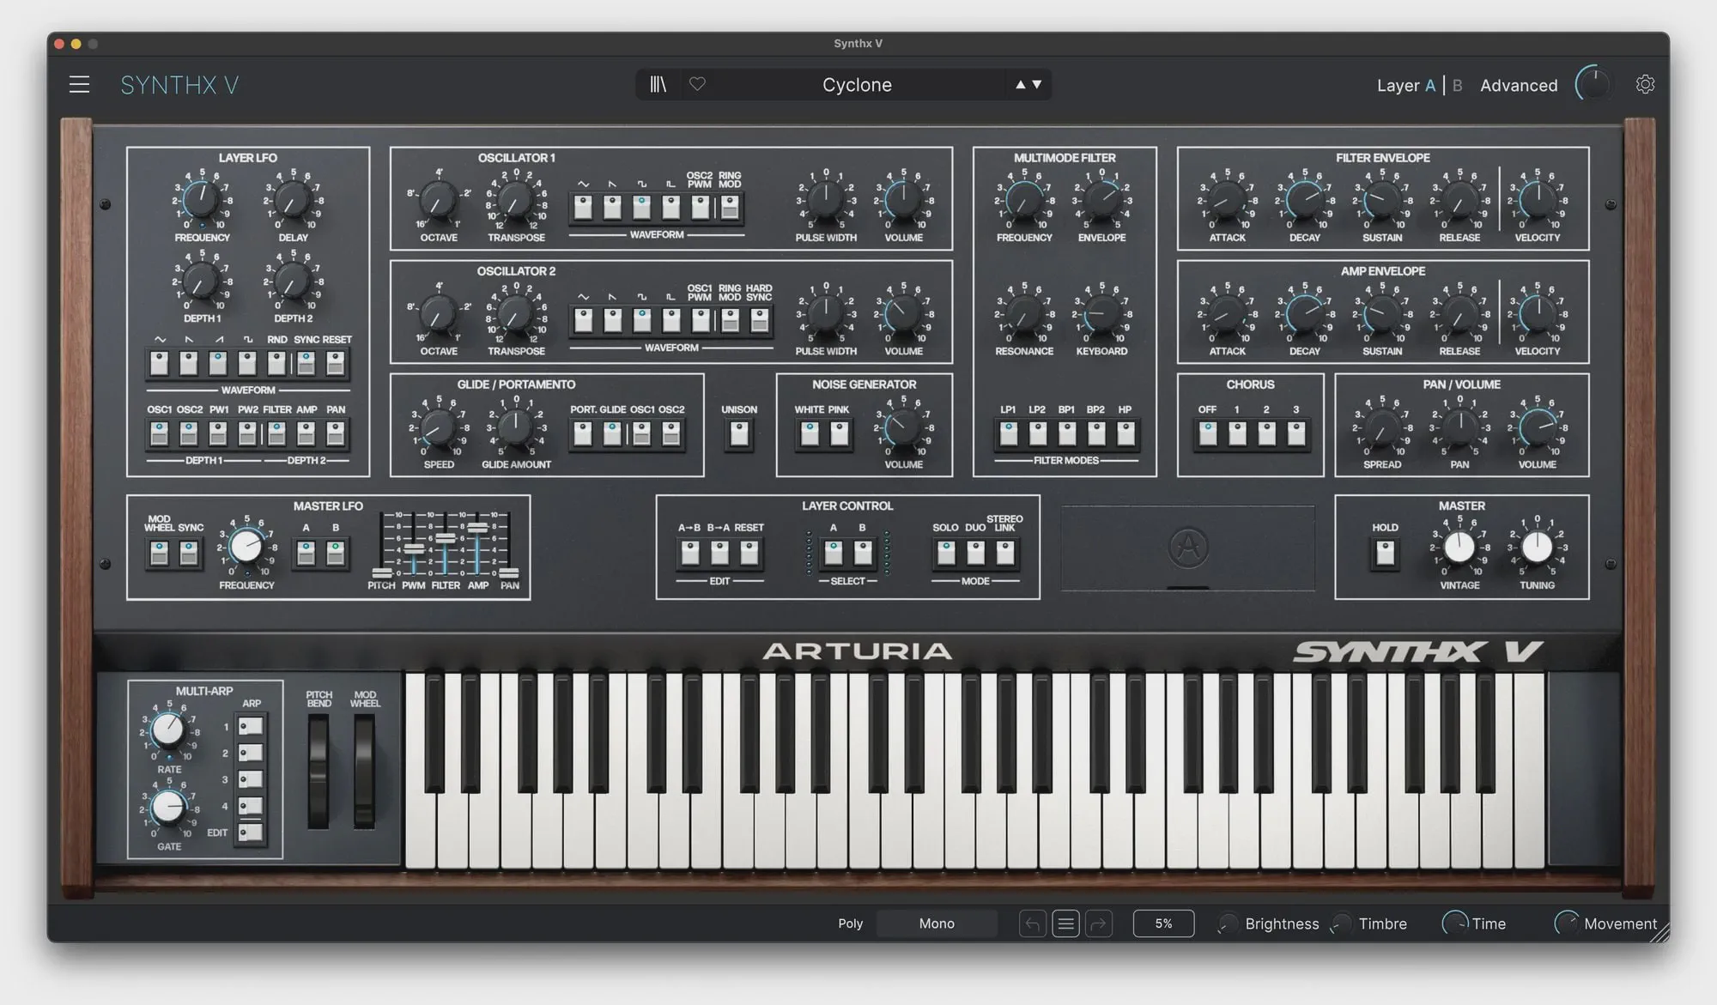Open the preset library browser icon
Viewport: 1717px width, 1005px height.
(658, 84)
